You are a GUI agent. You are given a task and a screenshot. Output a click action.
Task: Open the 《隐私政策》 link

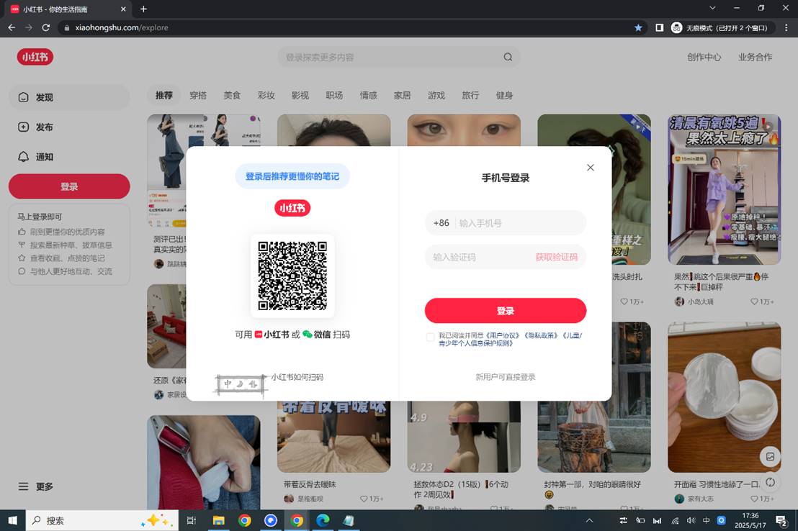[x=541, y=336]
